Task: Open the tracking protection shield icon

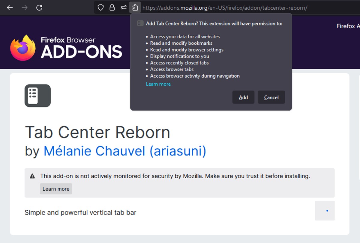Action: click(x=100, y=7)
